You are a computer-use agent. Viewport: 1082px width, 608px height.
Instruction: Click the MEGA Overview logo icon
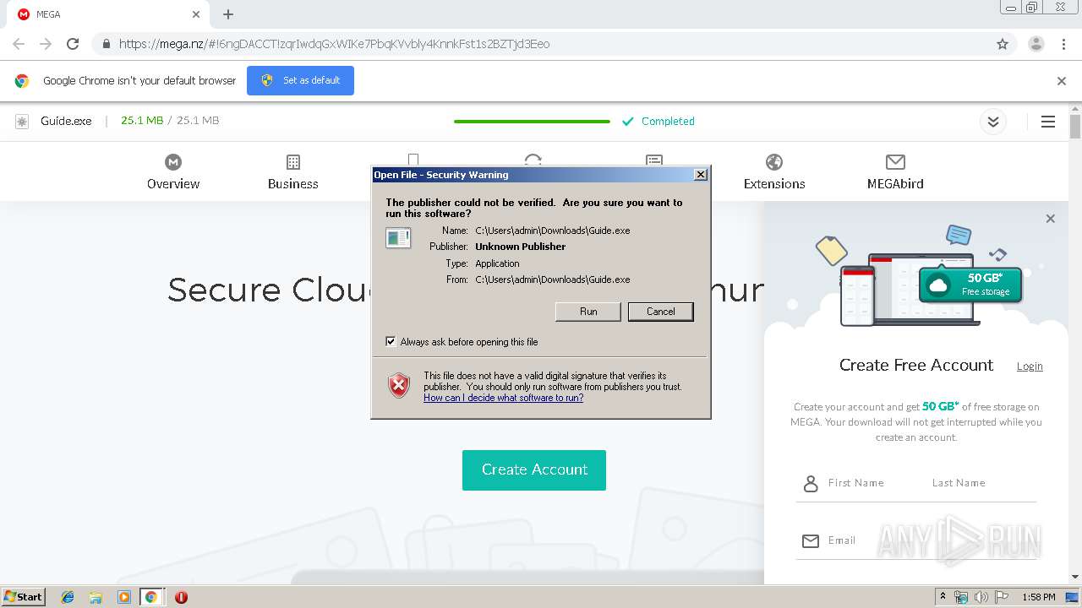[x=173, y=161]
